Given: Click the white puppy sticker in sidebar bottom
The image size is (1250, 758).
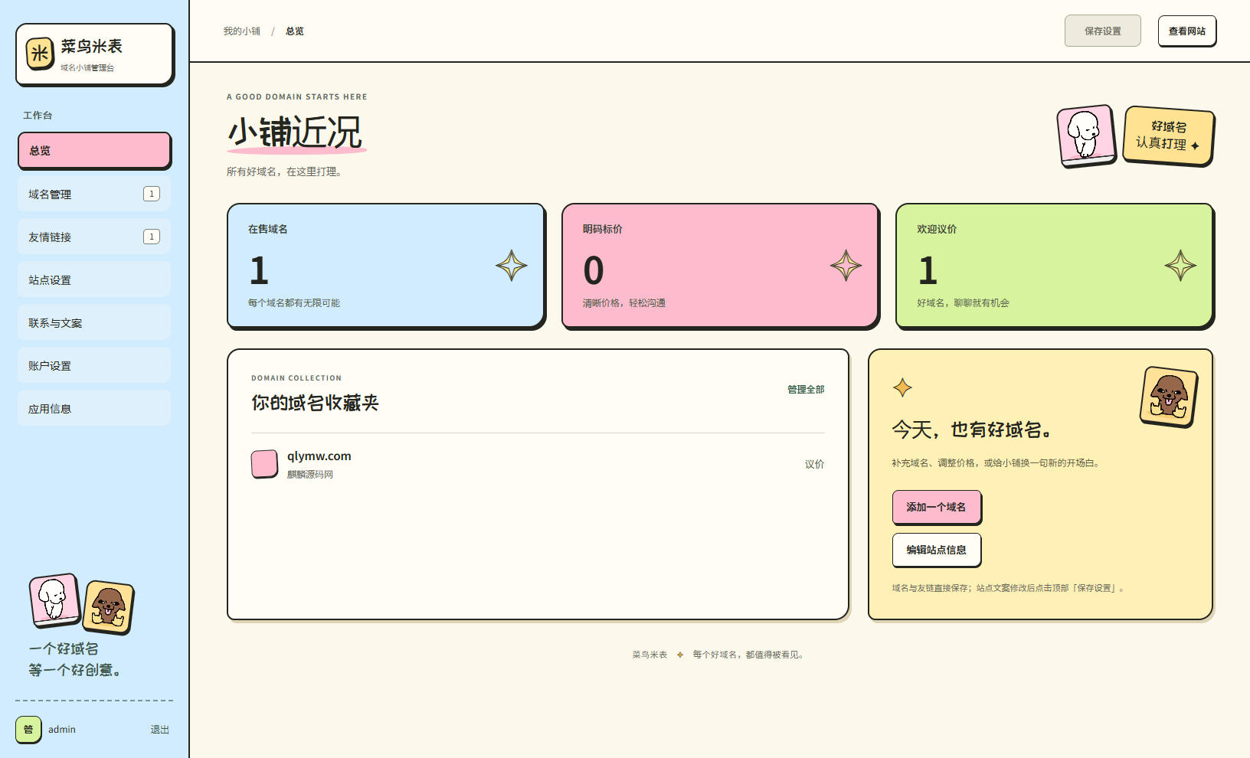Looking at the screenshot, I should [x=54, y=600].
